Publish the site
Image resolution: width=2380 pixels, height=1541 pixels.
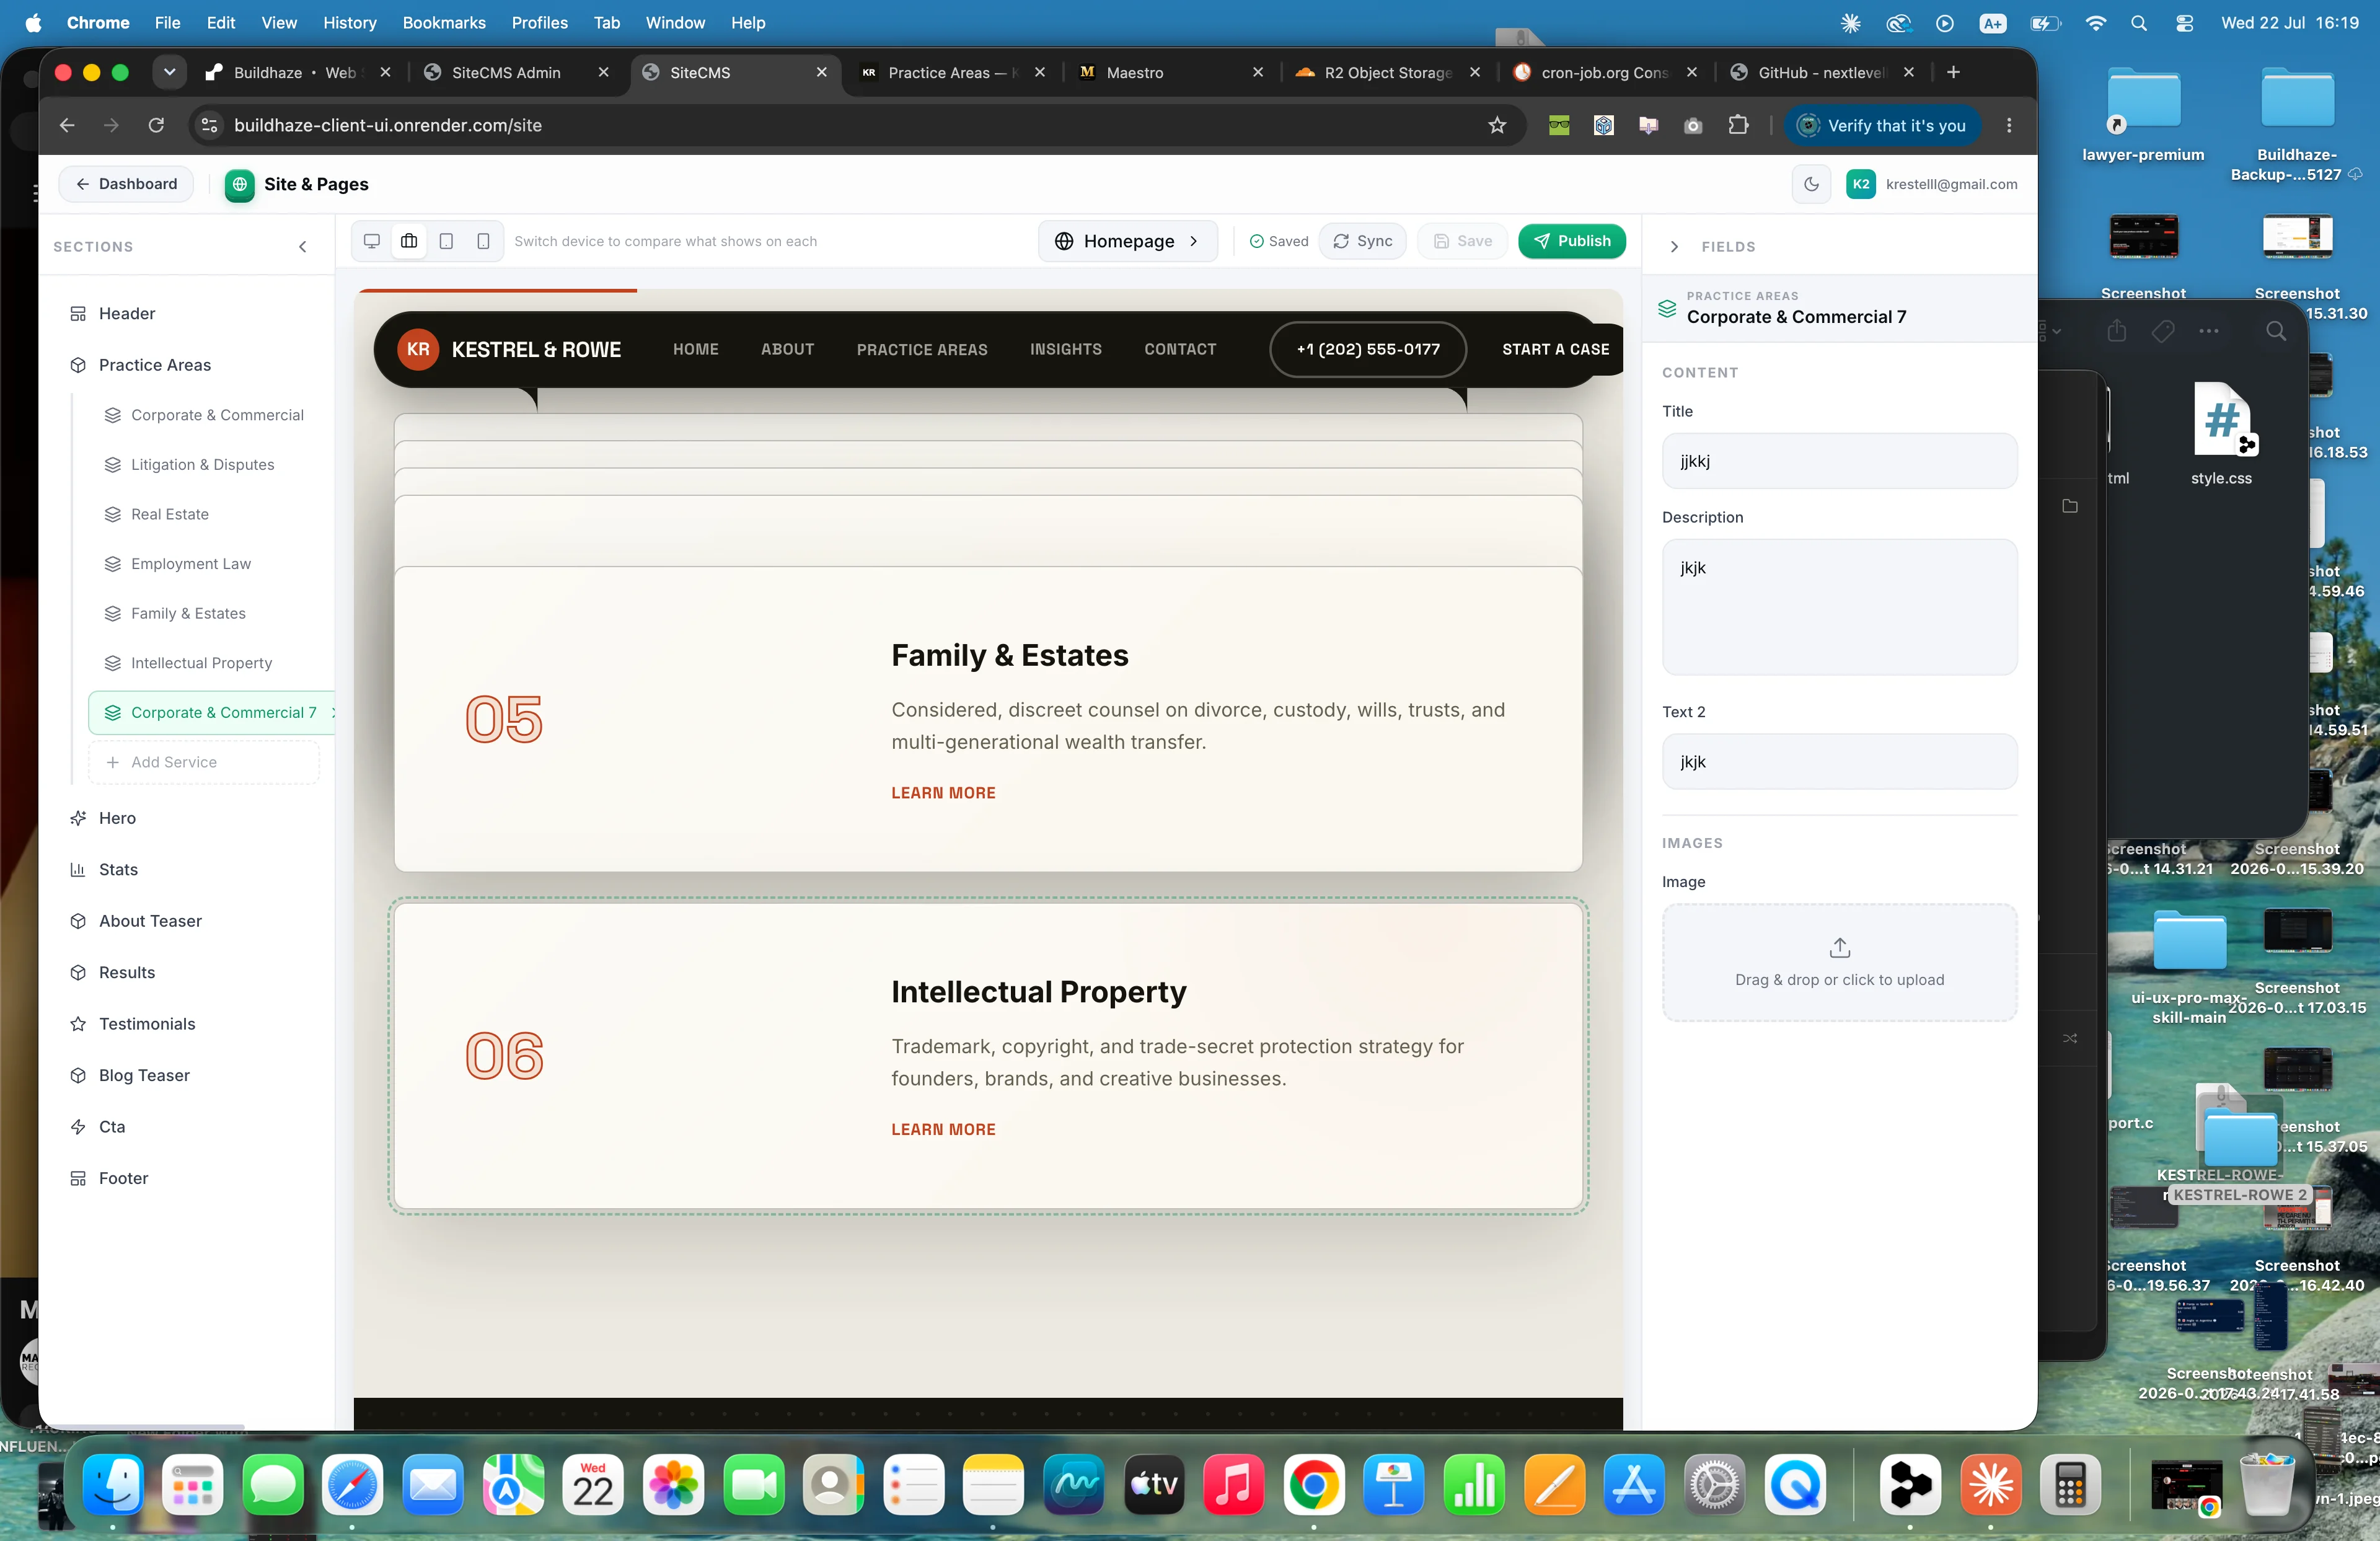tap(1572, 241)
